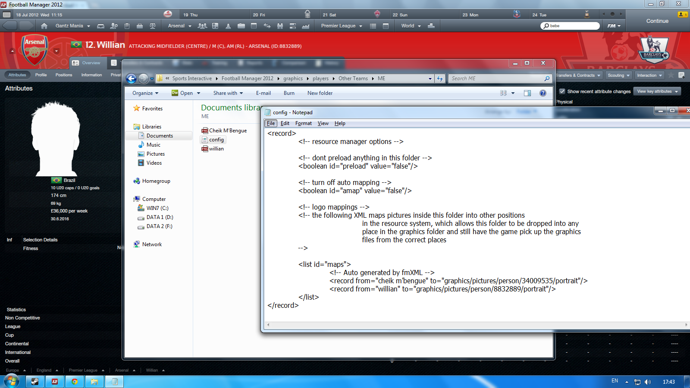Open the Arsenal training cone icon
The width and height of the screenshot is (690, 388).
point(228,26)
